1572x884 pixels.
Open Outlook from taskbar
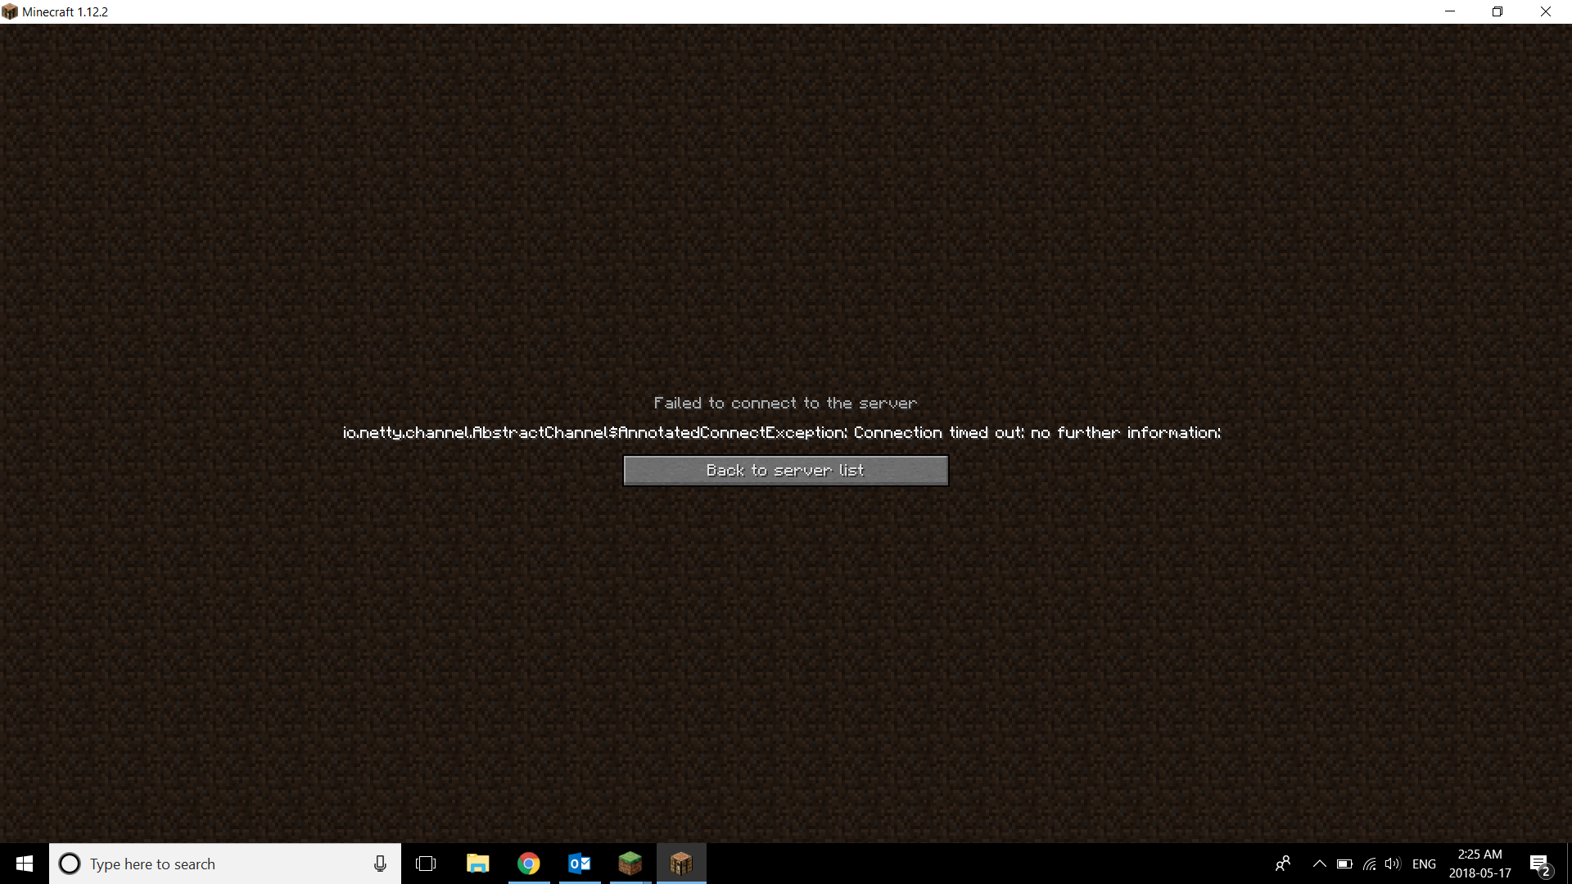579,864
